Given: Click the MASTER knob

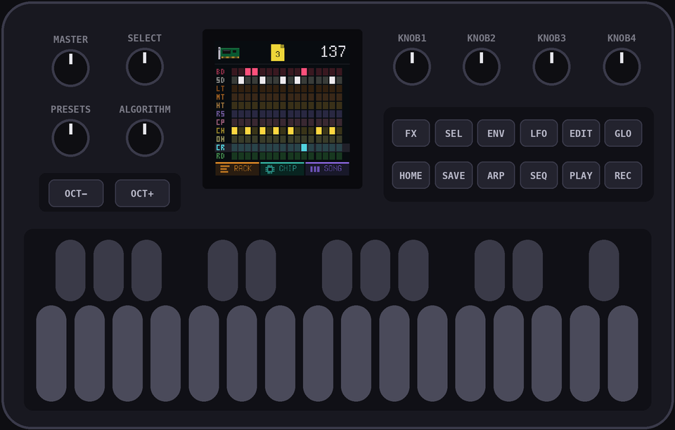Looking at the screenshot, I should pos(70,68).
